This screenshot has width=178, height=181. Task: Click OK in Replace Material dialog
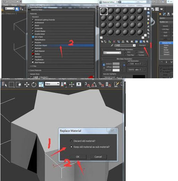[78, 157]
